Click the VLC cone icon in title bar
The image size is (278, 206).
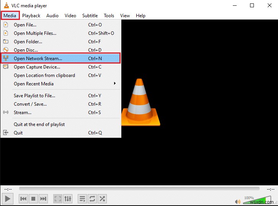(6, 5)
